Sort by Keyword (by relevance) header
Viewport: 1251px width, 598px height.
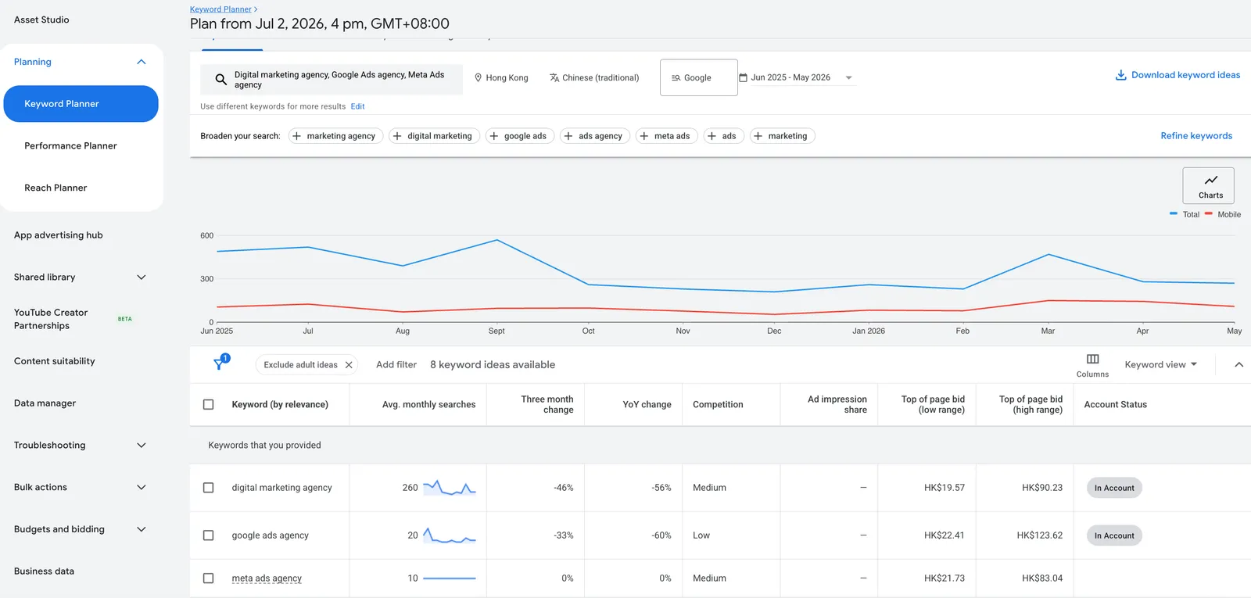point(280,405)
